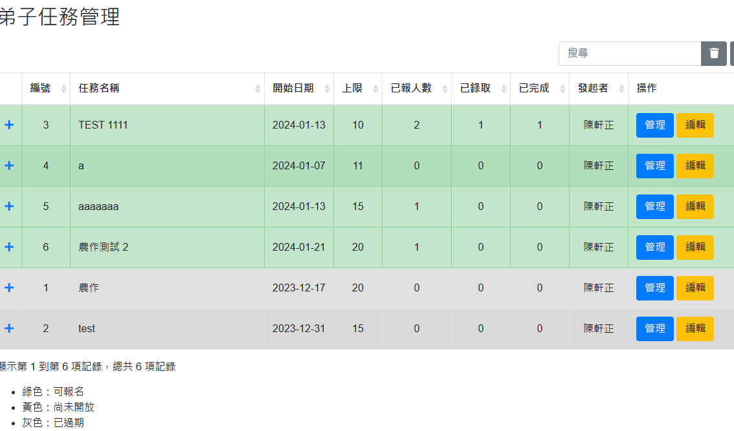Sort table by 已錄取 column
The image size is (734, 431).
tap(480, 89)
